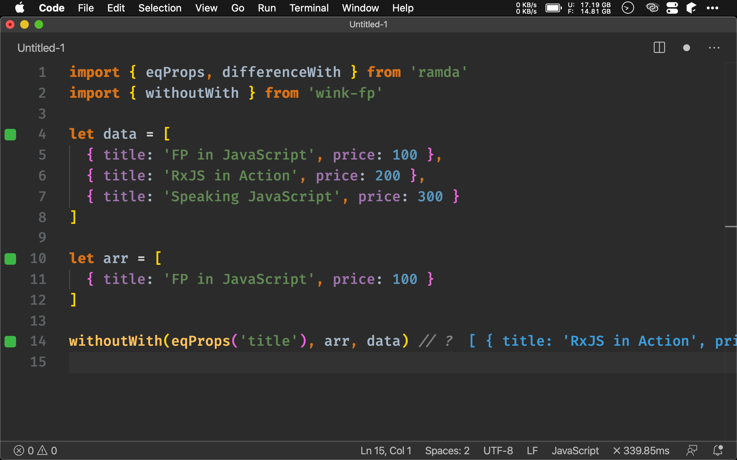
Task: Open the File menu
Action: [86, 8]
